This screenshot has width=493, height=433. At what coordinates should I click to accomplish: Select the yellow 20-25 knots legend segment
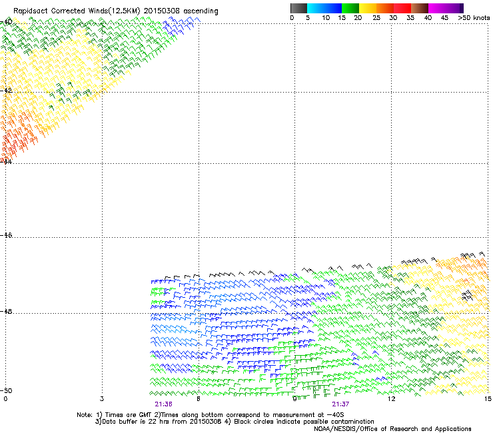click(x=368, y=8)
